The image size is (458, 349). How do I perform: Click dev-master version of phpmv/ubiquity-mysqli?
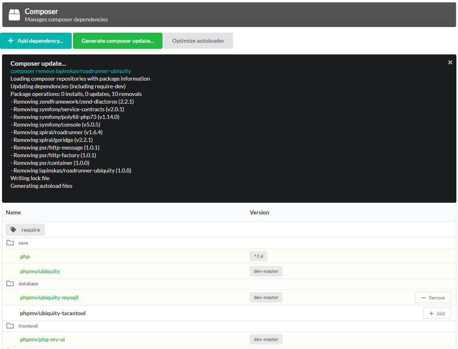[266, 297]
